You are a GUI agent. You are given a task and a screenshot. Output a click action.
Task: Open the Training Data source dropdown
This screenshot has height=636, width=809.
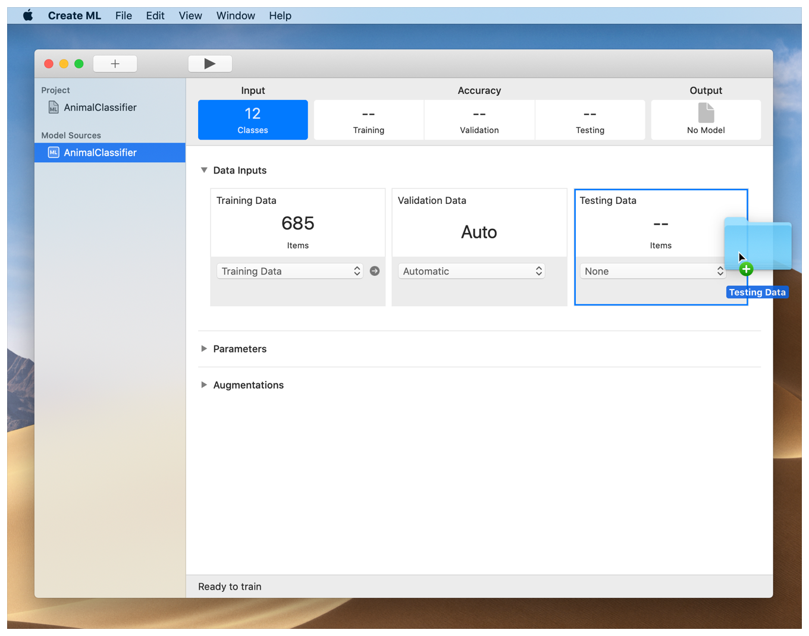point(290,271)
